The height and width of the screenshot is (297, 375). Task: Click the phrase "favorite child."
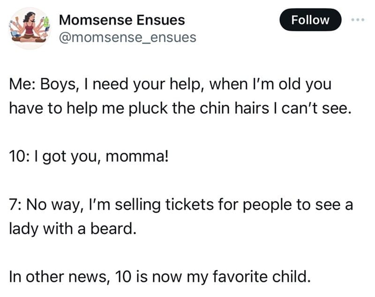click(x=262, y=276)
